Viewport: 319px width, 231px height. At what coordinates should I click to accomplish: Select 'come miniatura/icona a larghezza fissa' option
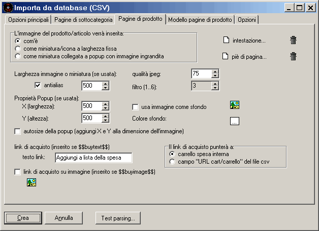coord(18,48)
